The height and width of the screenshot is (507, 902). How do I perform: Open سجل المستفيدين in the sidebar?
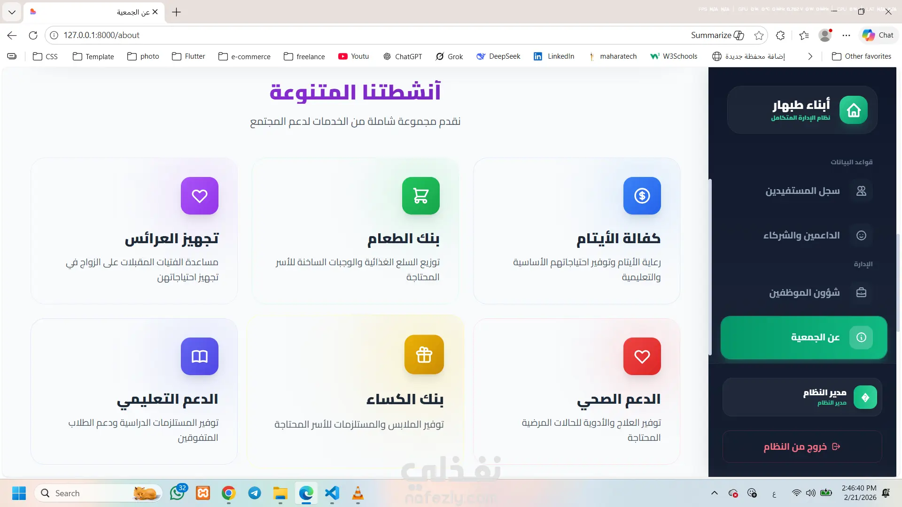(x=803, y=191)
